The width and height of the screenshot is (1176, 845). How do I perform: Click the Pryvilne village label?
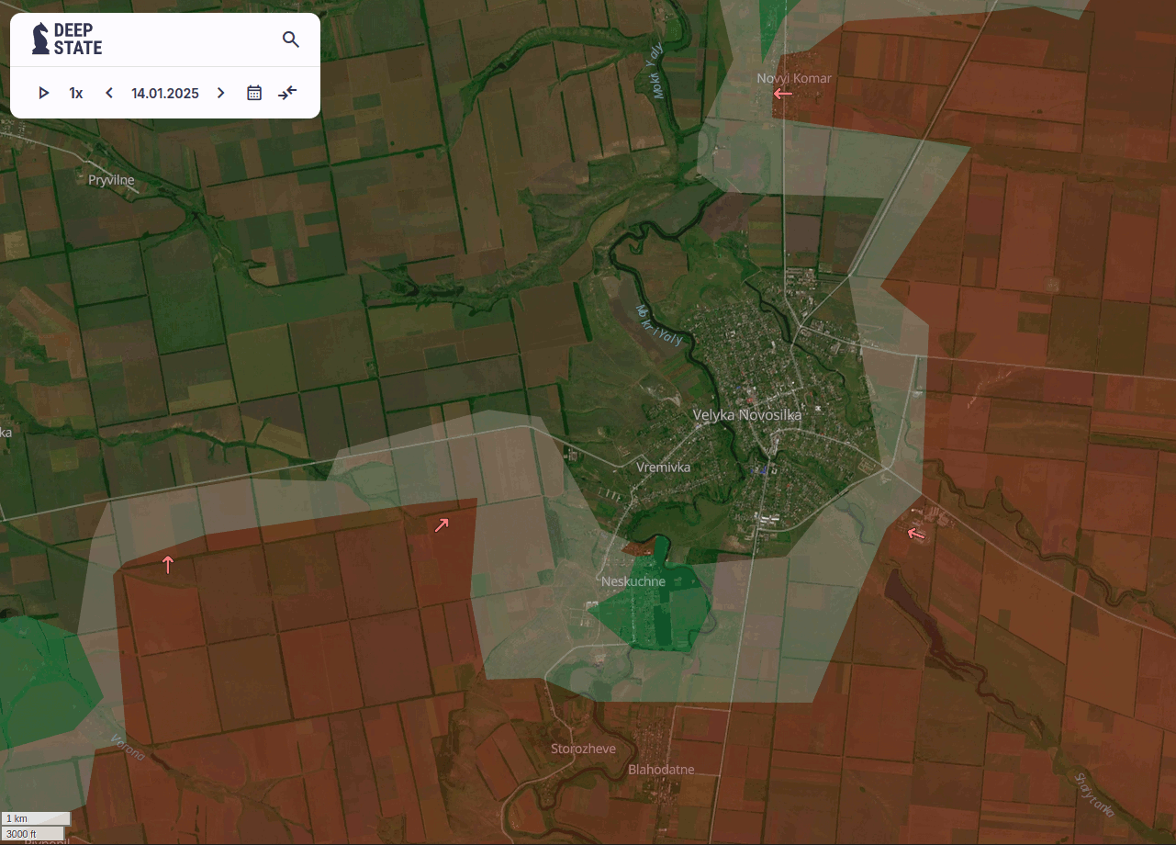(111, 180)
